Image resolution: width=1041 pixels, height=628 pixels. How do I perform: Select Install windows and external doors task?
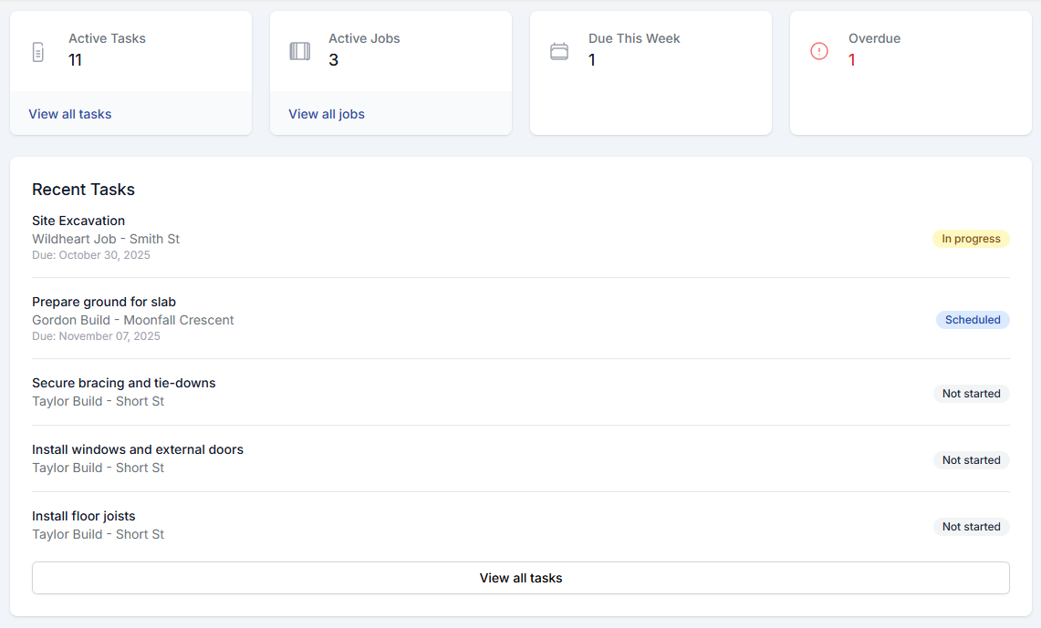pyautogui.click(x=138, y=449)
